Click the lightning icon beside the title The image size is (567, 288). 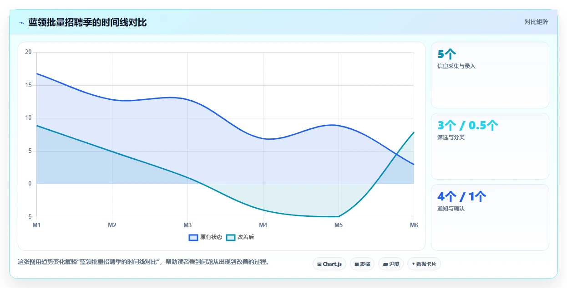coord(21,23)
